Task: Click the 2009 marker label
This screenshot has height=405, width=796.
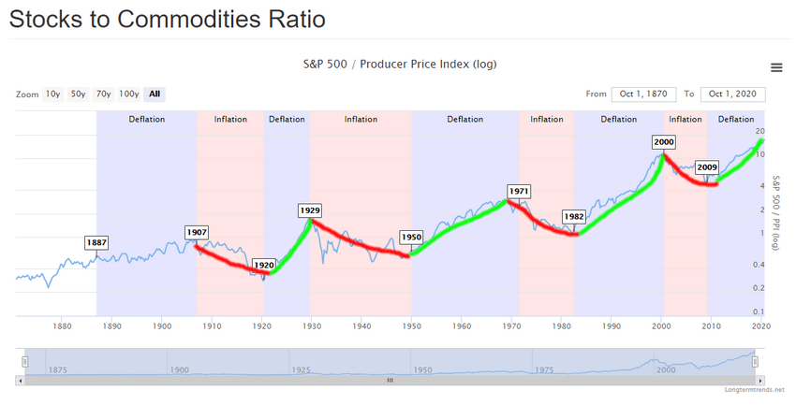Action: coord(707,167)
